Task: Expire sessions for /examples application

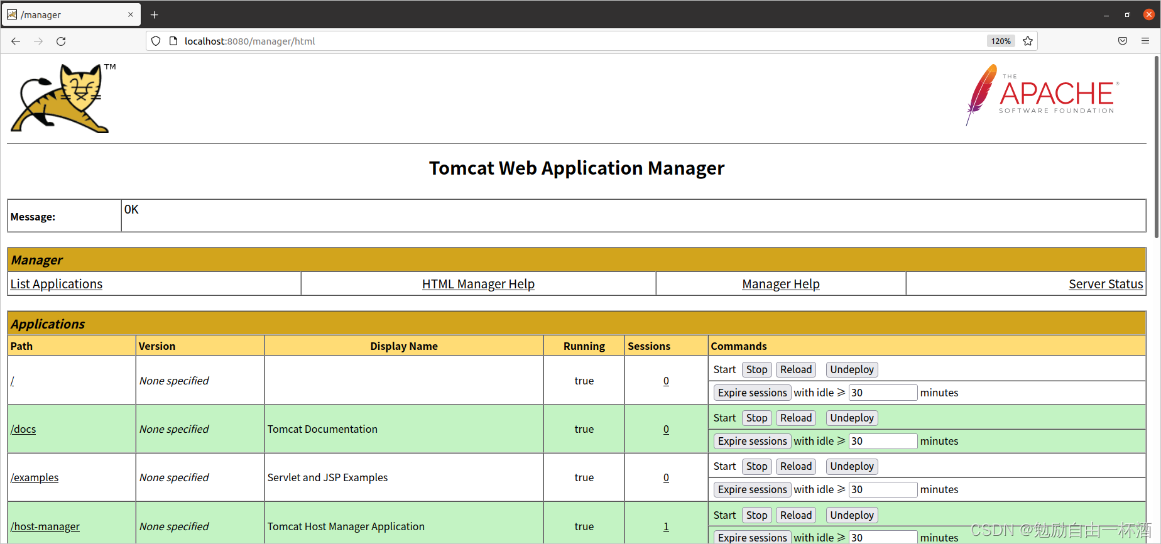Action: pyautogui.click(x=752, y=489)
